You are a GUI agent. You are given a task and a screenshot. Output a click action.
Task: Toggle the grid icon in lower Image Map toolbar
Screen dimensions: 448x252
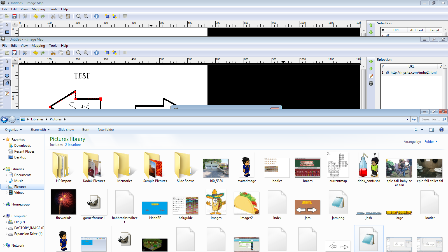125,53
